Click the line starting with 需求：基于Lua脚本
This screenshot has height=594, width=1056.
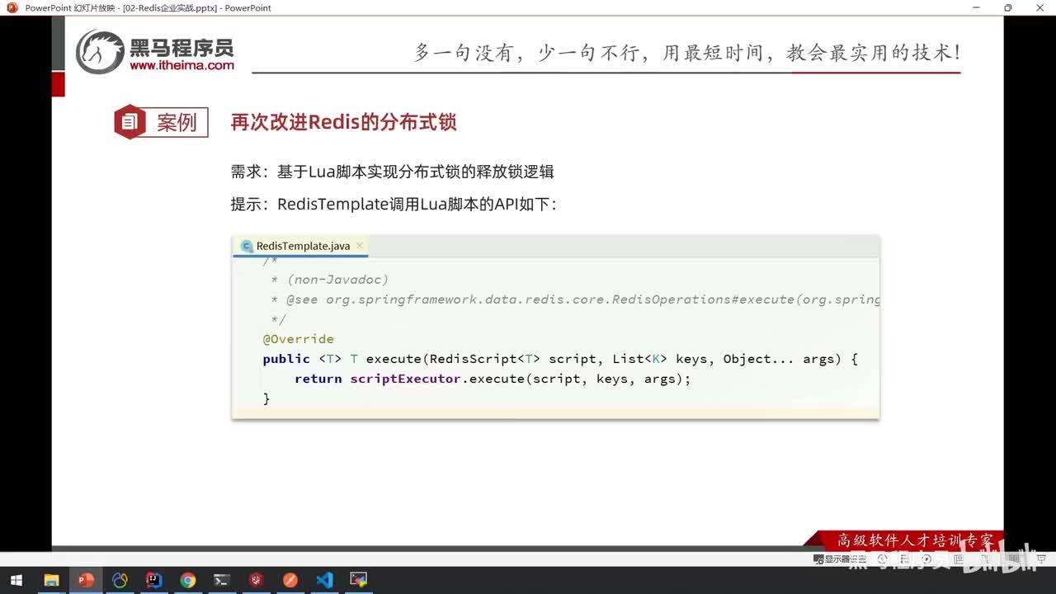point(392,172)
